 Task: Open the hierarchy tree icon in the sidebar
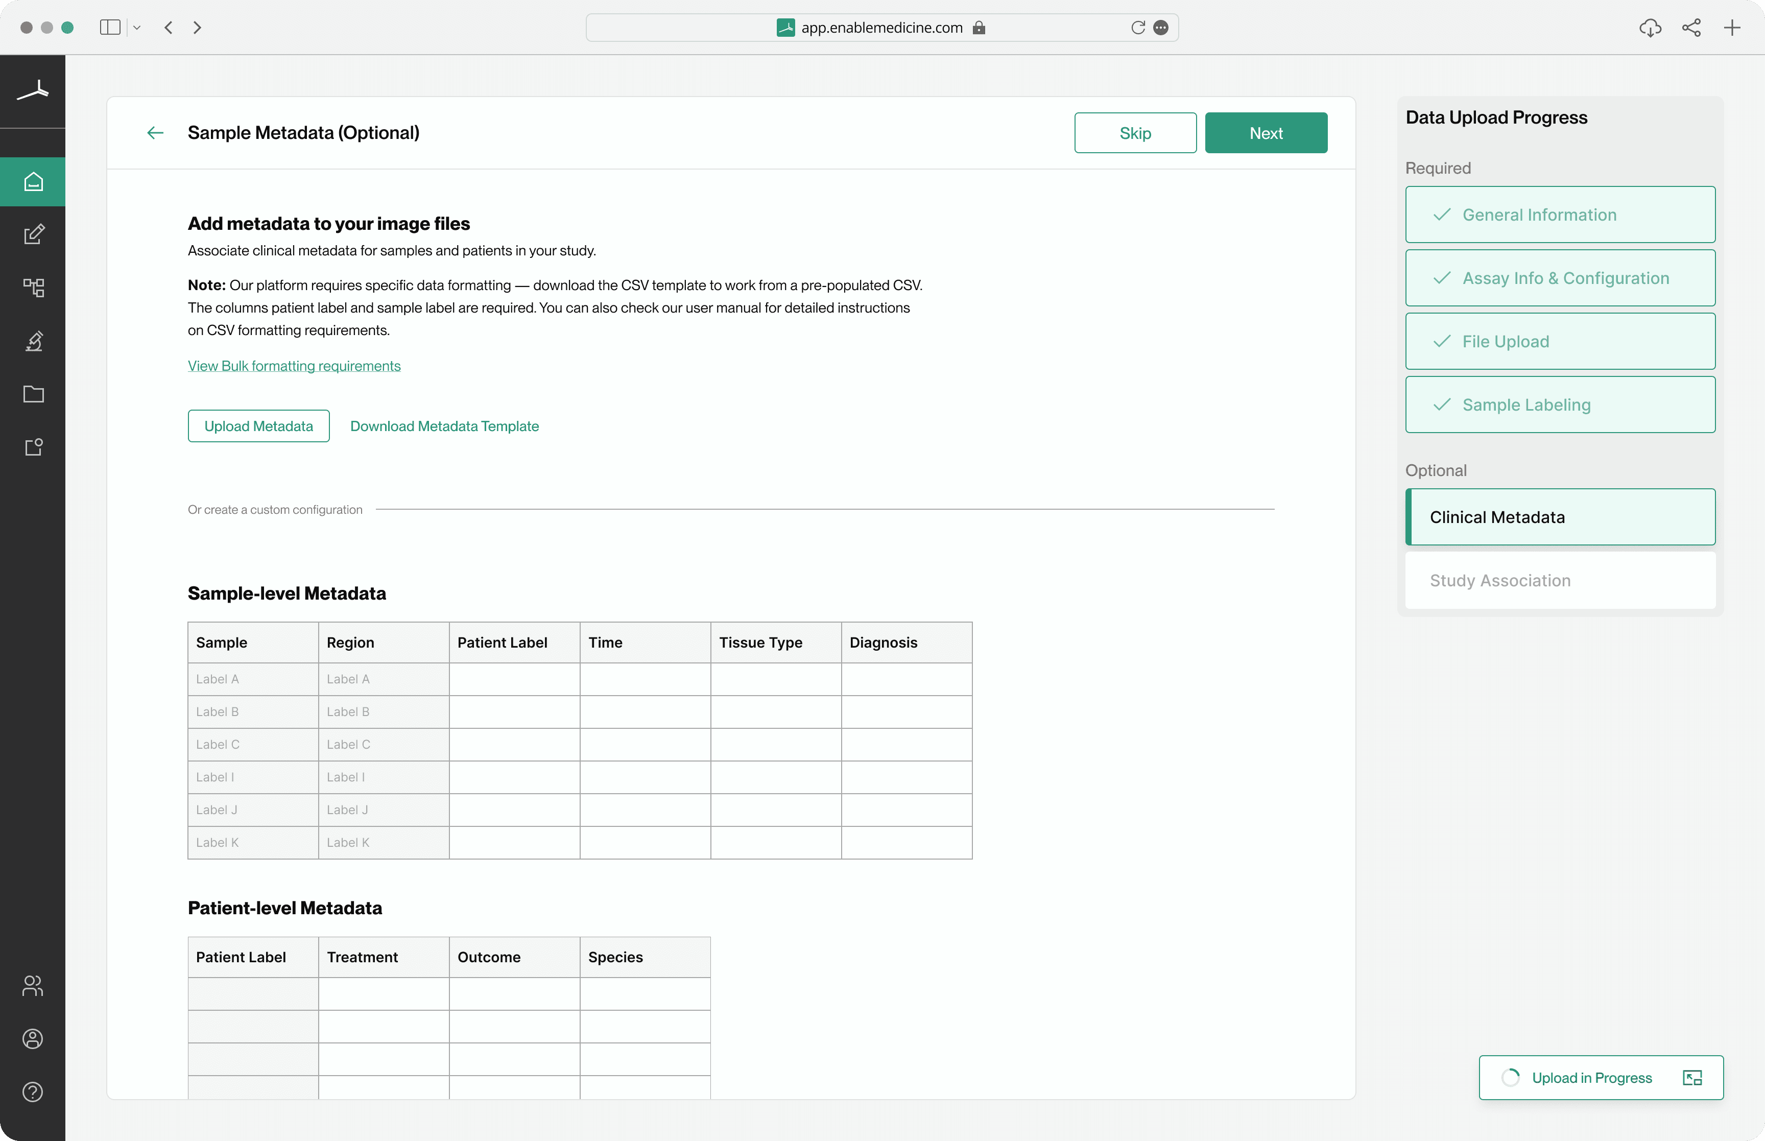click(x=33, y=288)
